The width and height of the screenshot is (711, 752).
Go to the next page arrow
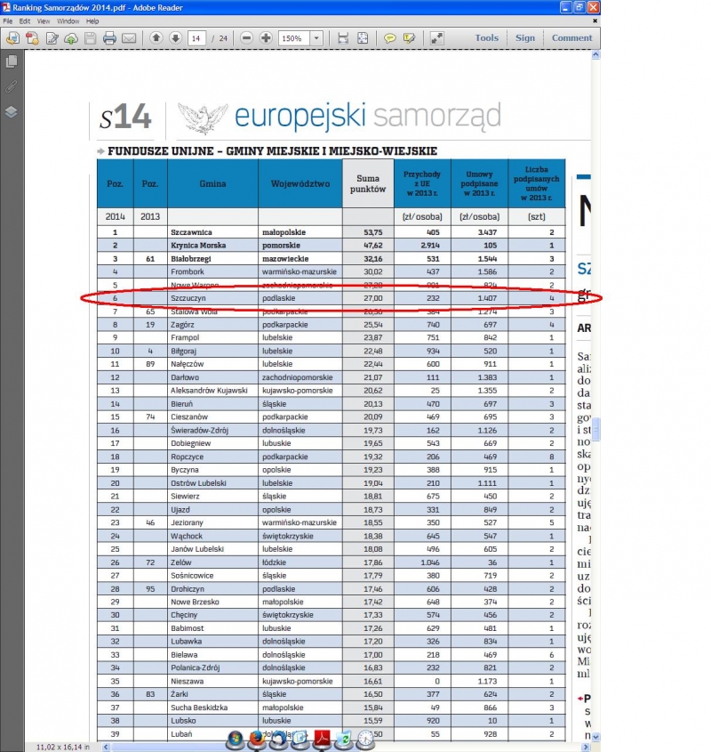175,38
